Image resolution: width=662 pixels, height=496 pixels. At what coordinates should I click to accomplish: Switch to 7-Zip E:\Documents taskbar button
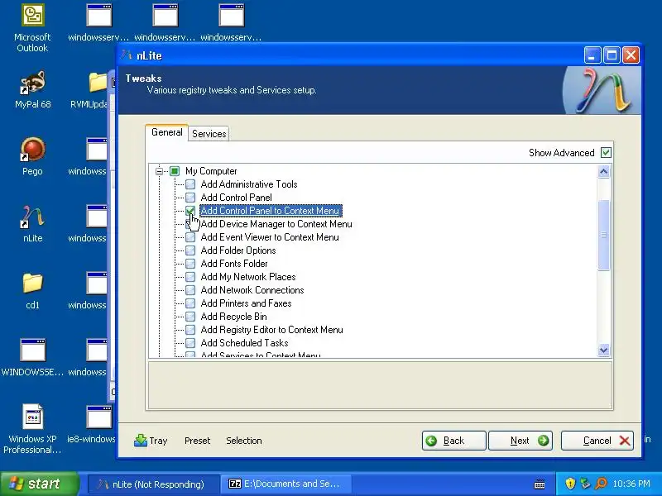coord(286,484)
